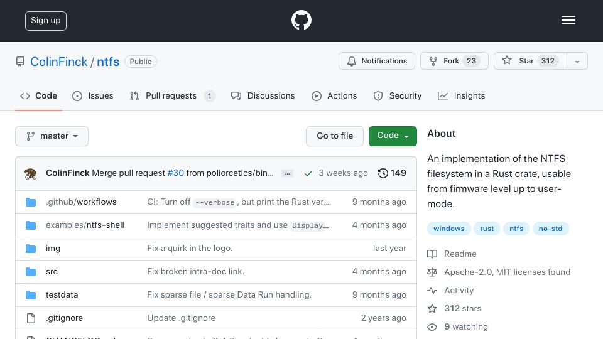Click the green commit status checkmark
The height and width of the screenshot is (339, 603).
pyautogui.click(x=308, y=173)
